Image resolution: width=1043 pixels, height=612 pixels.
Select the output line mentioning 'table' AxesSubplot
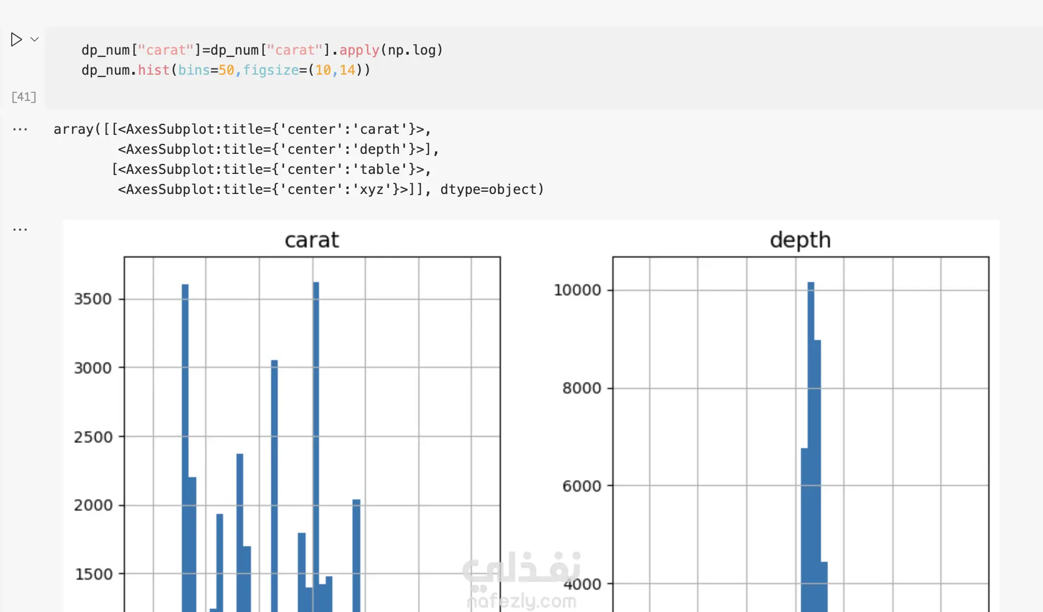pyautogui.click(x=272, y=169)
